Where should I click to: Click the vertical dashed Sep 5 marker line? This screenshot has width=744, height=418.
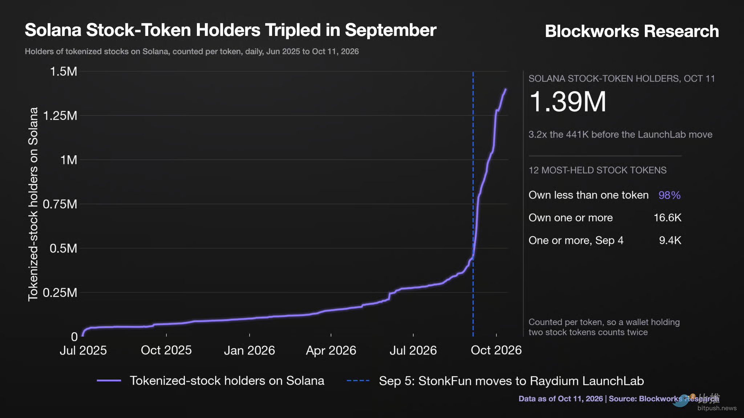tap(473, 204)
